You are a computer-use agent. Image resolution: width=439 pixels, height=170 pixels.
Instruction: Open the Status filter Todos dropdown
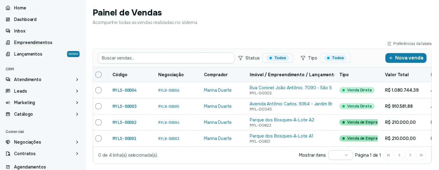click(278, 58)
